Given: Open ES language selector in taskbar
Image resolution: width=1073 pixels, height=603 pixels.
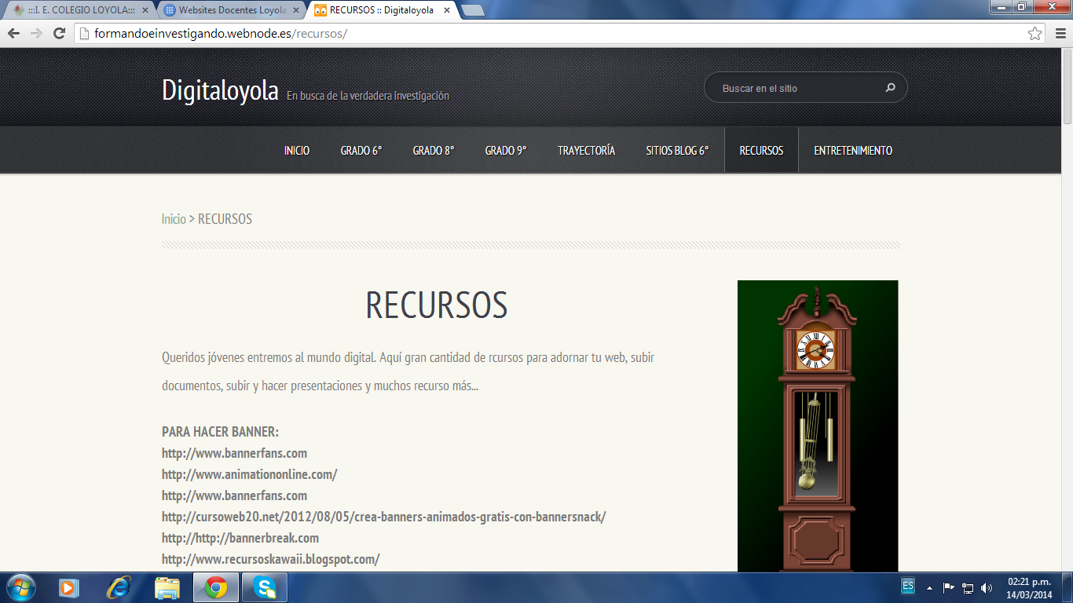Looking at the screenshot, I should click(907, 586).
